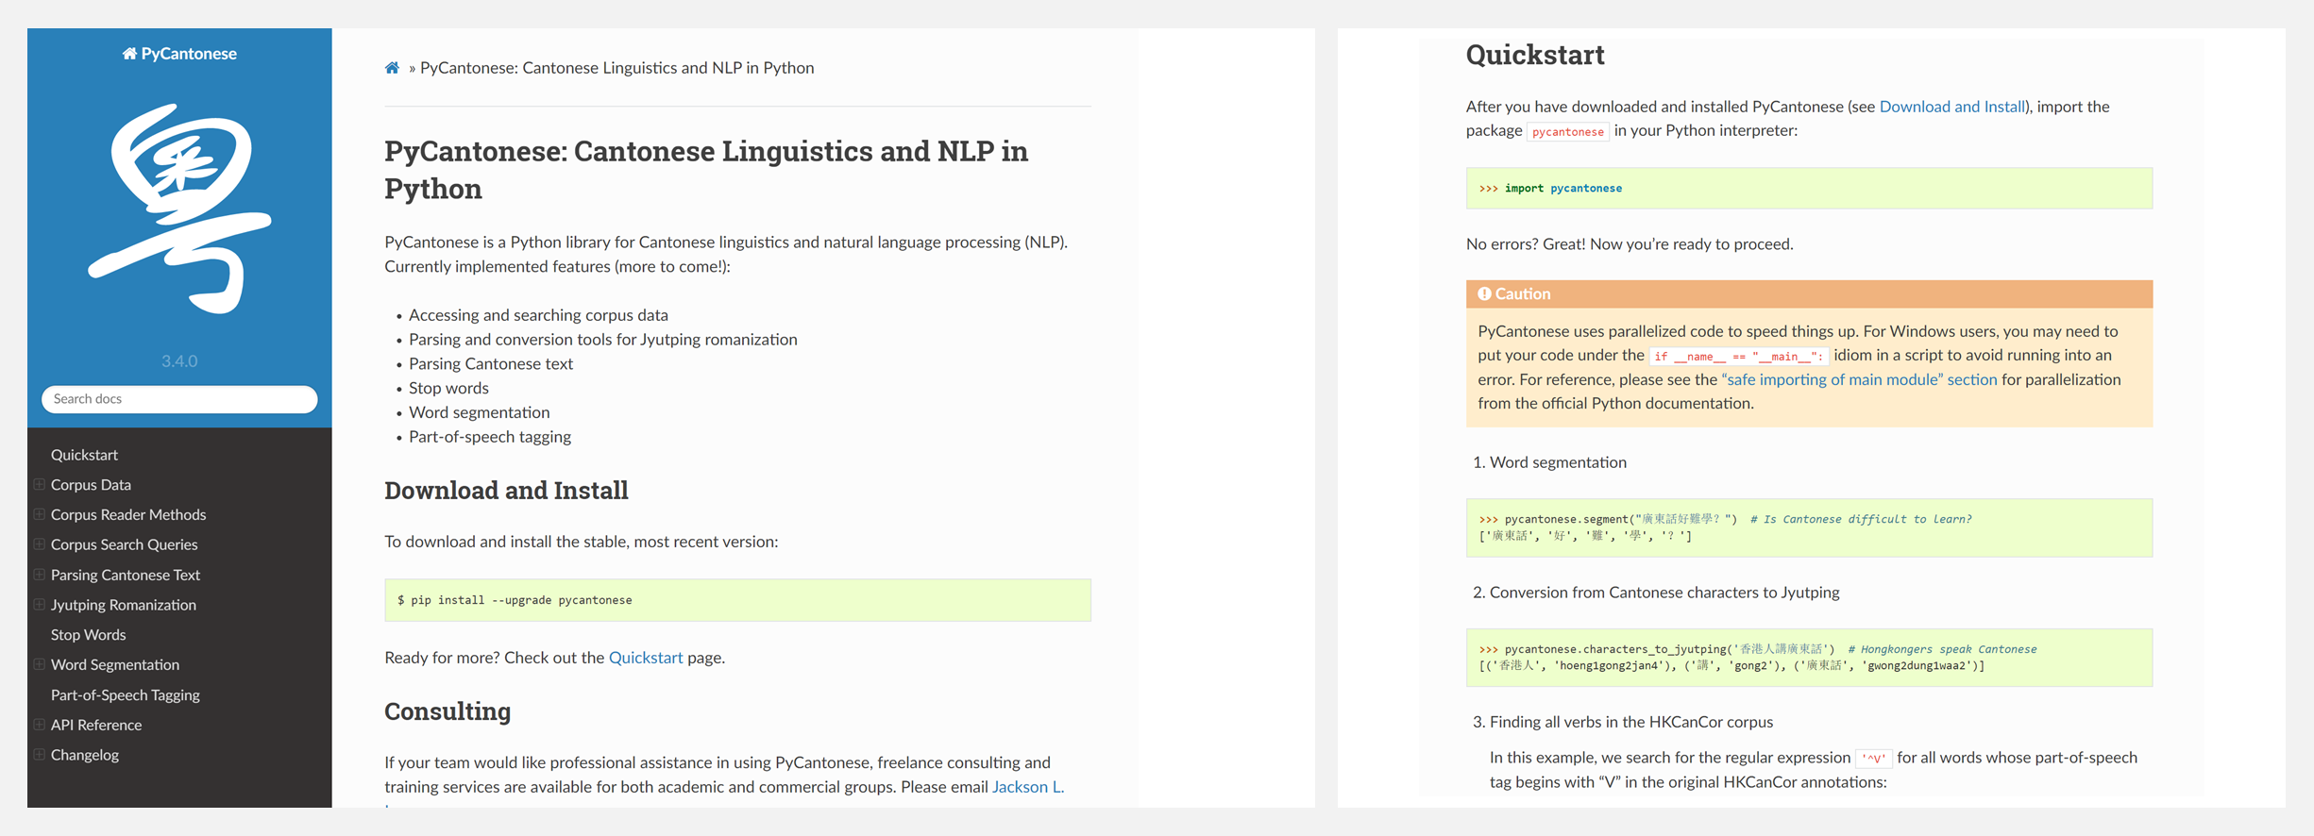Click the home icon in the breadcrumb
The height and width of the screenshot is (836, 2314).
click(392, 68)
